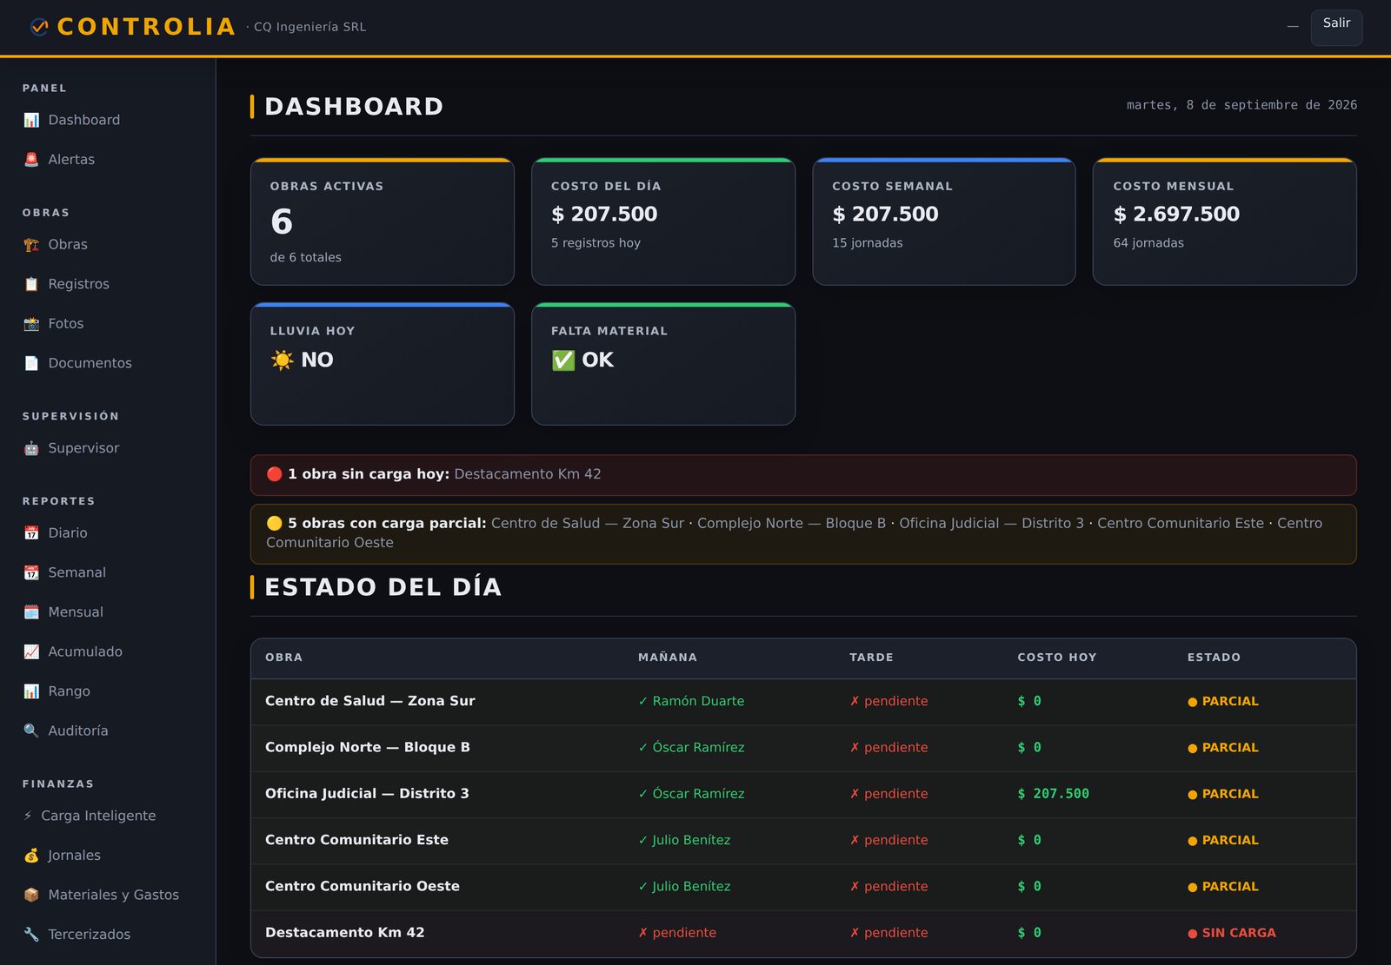Click the Documentos page icon
This screenshot has width=1391, height=965.
pos(31,363)
